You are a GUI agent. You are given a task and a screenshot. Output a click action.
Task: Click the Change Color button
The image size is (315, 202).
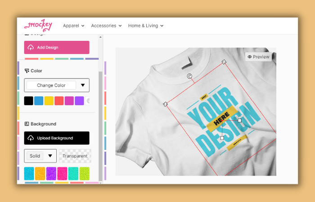(x=51, y=85)
